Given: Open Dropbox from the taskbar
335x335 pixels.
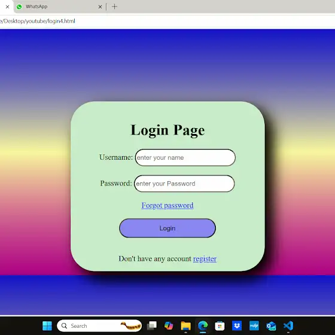Looking at the screenshot, I should (237, 326).
